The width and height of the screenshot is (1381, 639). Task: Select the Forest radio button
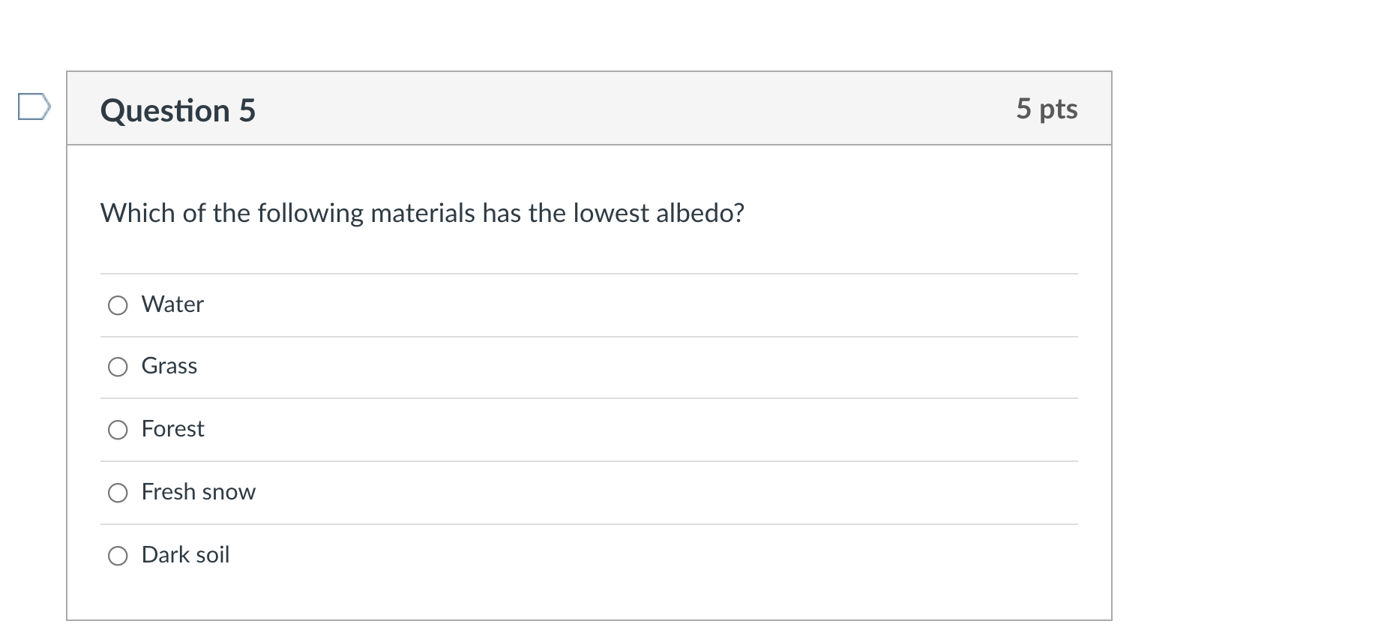(117, 430)
